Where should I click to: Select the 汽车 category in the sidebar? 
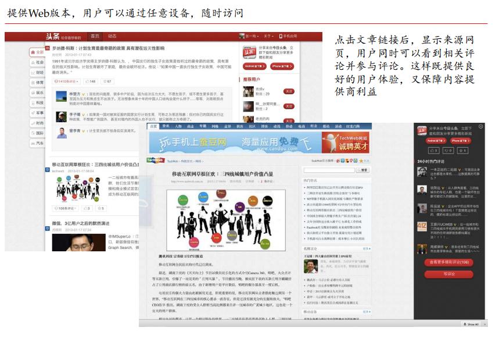[x=37, y=143]
